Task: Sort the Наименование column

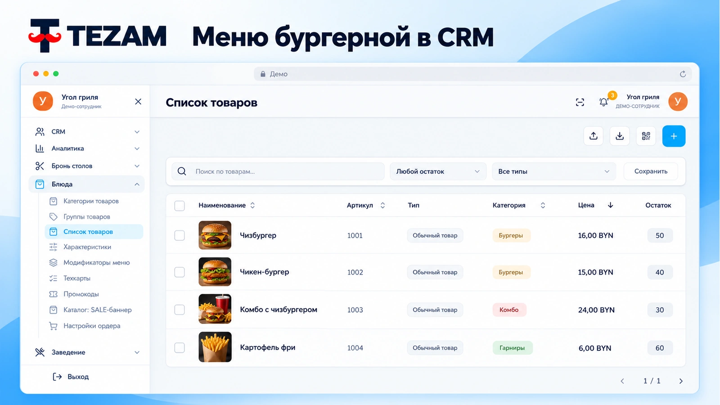Action: 252,205
